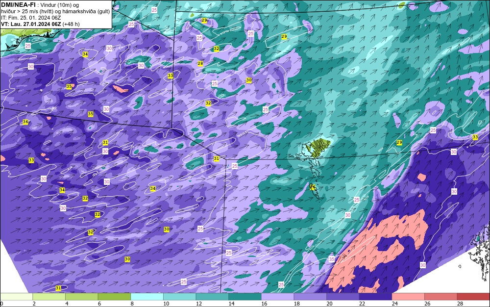The image size is (490, 307).
Task: Select the 26–28 m/s salmon legend swatch
Action: click(441, 297)
